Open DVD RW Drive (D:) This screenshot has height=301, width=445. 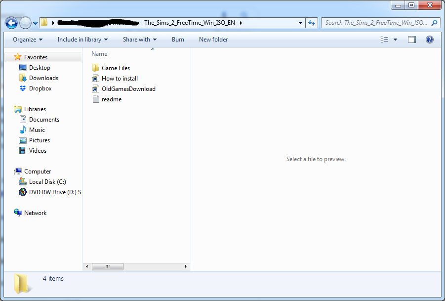[50, 192]
